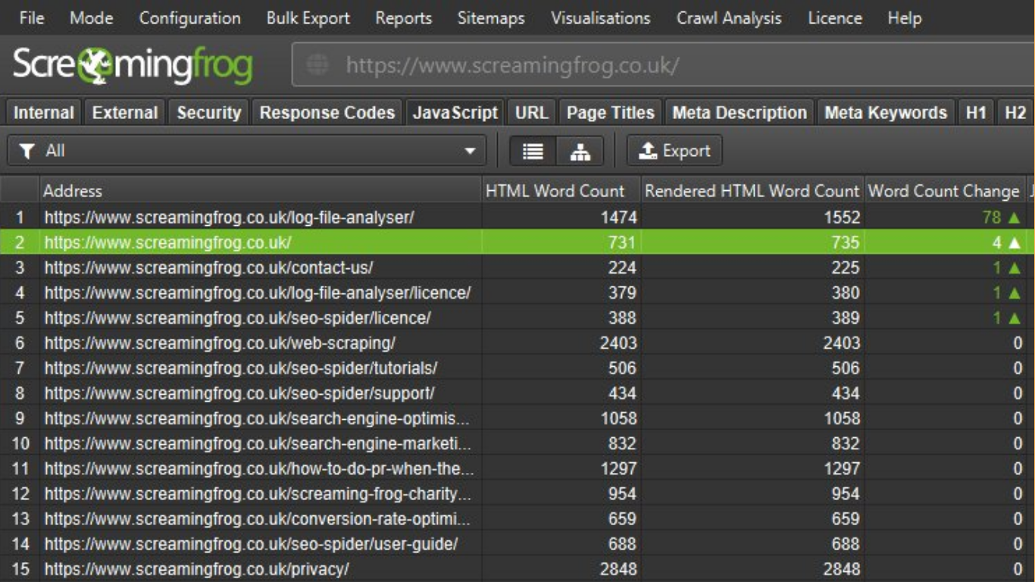The image size is (1035, 582).
Task: Switch to the Response Codes tab
Action: (327, 113)
